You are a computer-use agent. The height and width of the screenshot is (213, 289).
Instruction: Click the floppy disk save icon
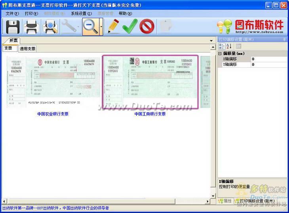13,27
